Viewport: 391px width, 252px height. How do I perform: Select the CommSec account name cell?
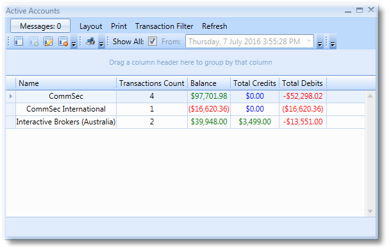pyautogui.click(x=66, y=96)
